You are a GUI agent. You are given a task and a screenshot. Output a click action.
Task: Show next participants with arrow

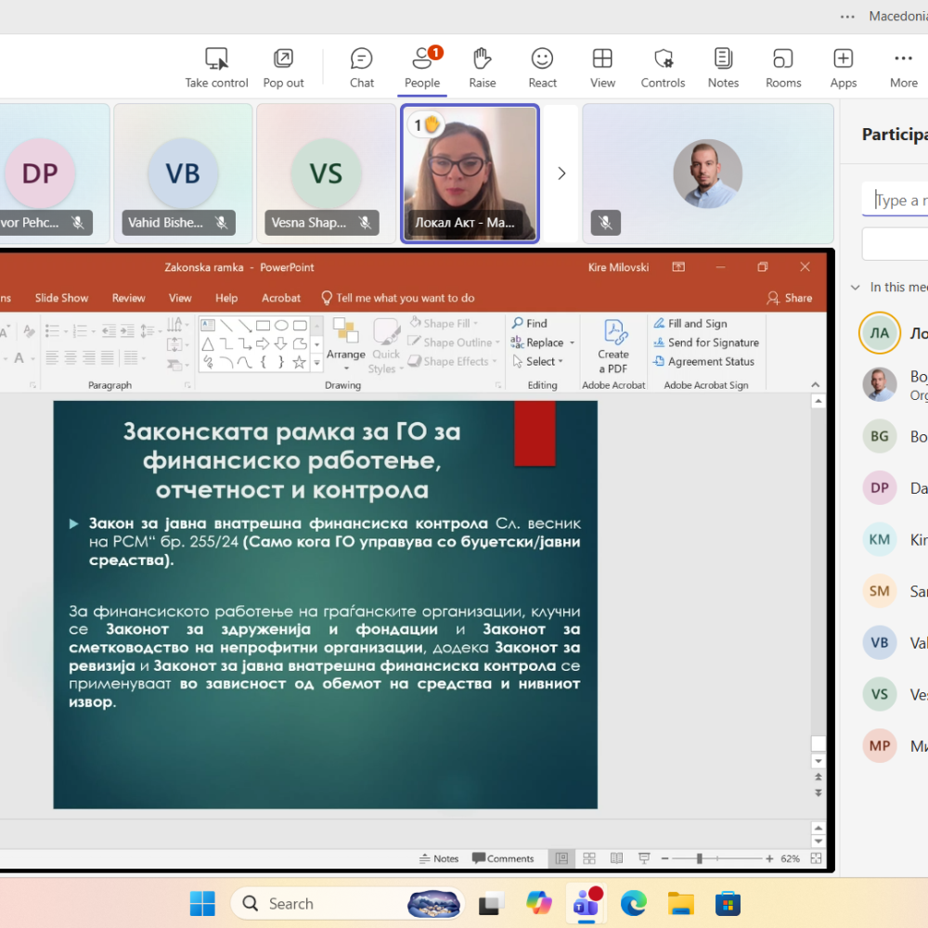(x=561, y=174)
